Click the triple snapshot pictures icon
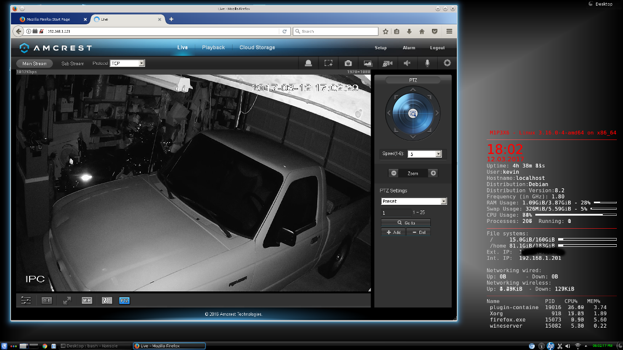 (368, 63)
